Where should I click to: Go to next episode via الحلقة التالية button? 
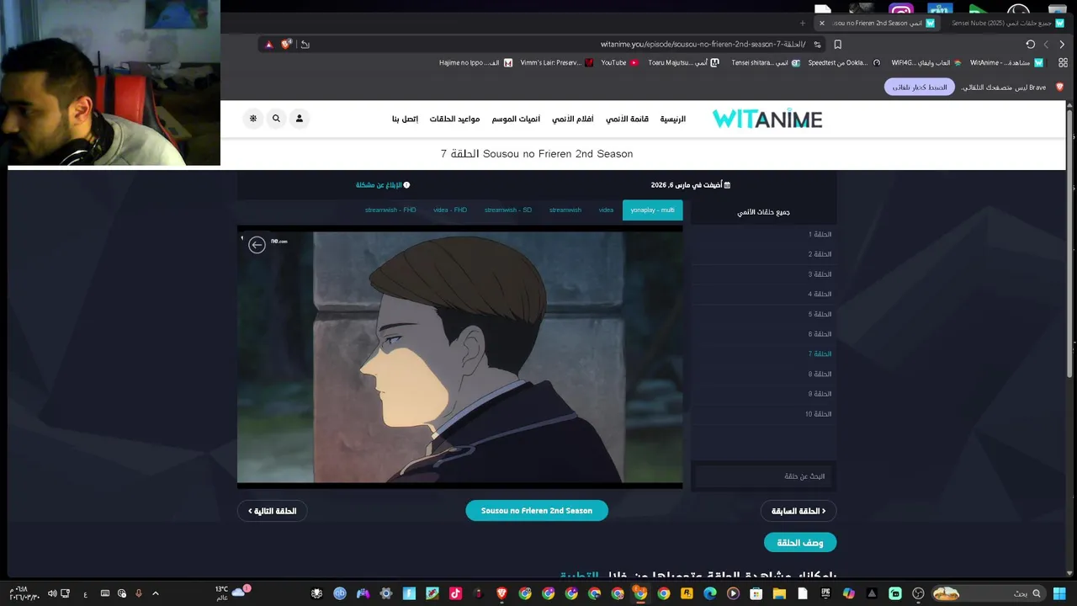[x=272, y=511]
